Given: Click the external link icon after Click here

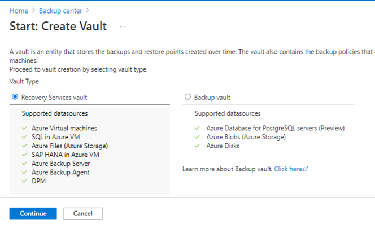Looking at the screenshot, I should [x=306, y=169].
